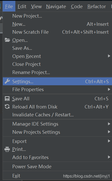Click the Reload All from Disk icon
The width and height of the screenshot is (112, 181).
click(x=7, y=107)
